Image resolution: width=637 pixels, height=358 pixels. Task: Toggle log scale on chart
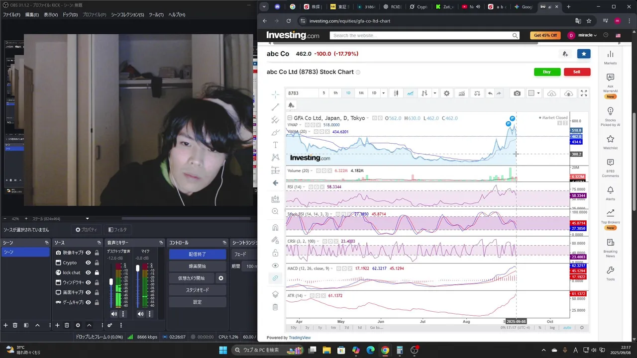[x=552, y=328]
